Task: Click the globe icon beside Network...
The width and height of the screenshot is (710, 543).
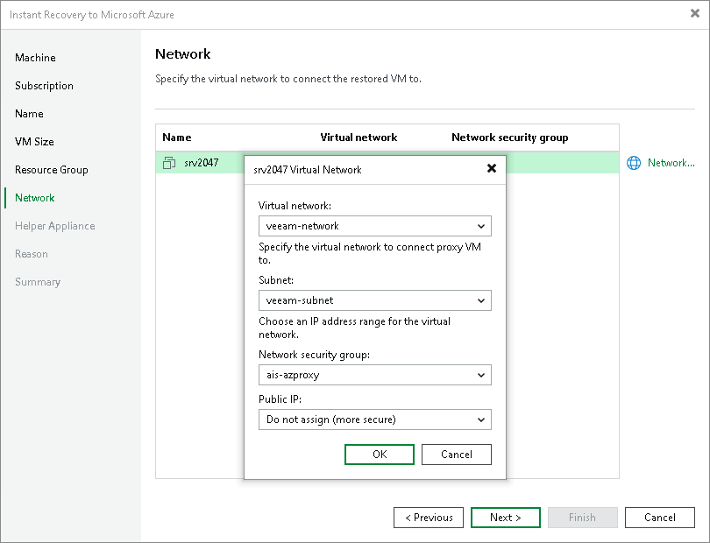Action: 633,163
